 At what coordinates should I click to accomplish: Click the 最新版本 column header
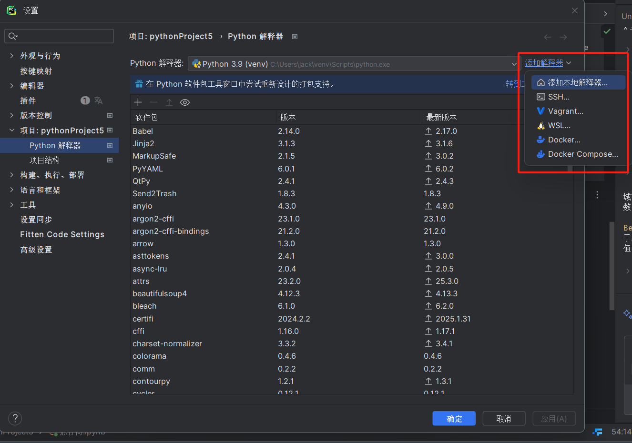[x=498, y=117]
